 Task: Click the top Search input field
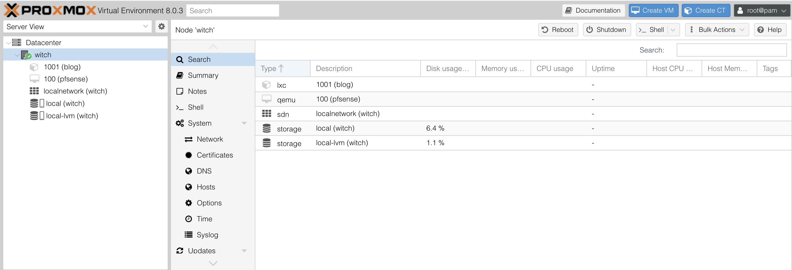coord(232,11)
